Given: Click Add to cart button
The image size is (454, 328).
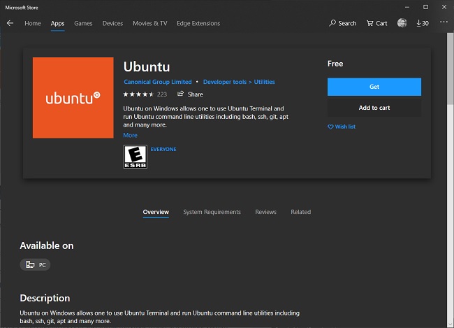Looking at the screenshot, I should [x=374, y=108].
